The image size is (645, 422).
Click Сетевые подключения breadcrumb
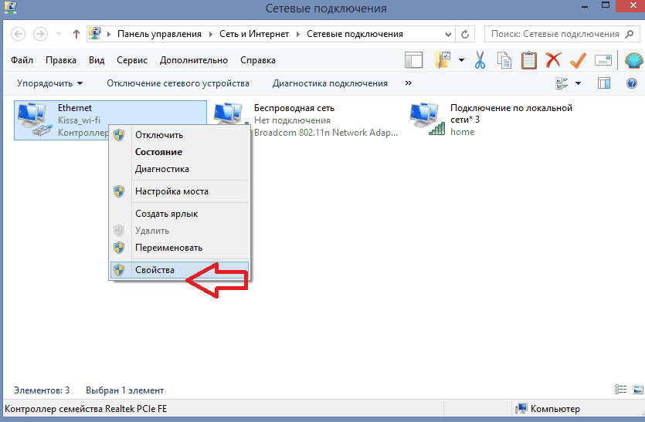point(355,34)
